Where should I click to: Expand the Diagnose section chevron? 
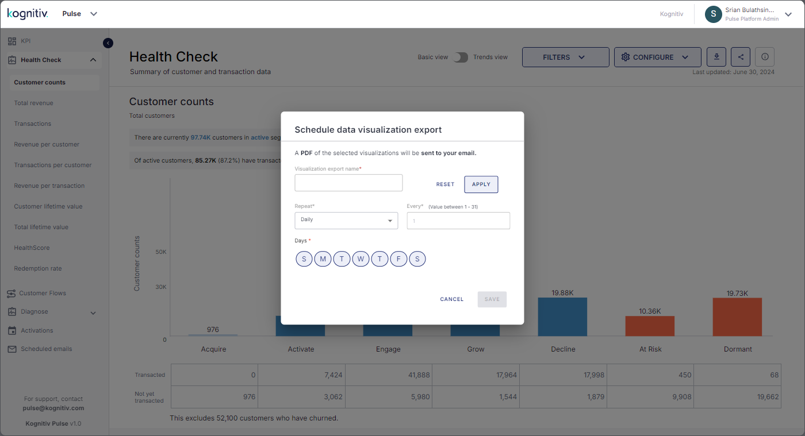tap(93, 313)
